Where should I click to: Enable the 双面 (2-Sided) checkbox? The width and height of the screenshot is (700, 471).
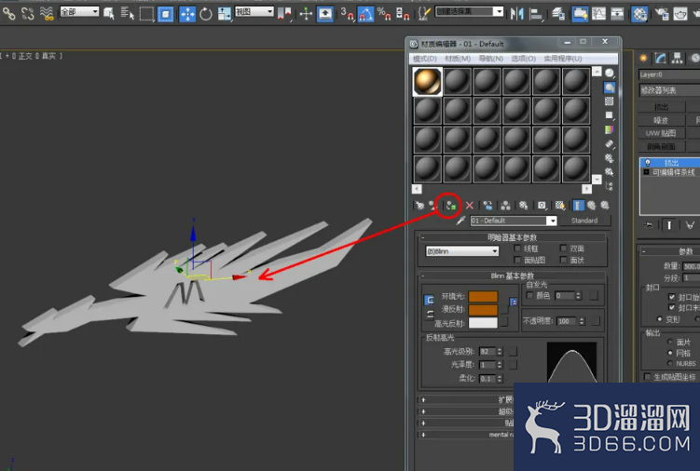(x=563, y=249)
